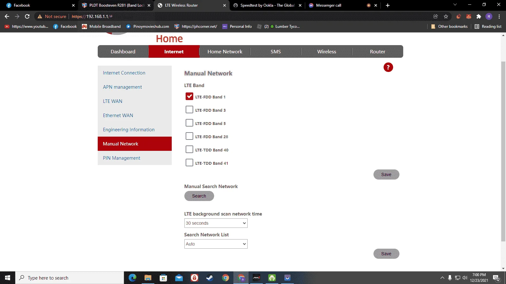Screen dimensions: 506x284
Task: Open LTE WAN settings
Action: (135, 101)
